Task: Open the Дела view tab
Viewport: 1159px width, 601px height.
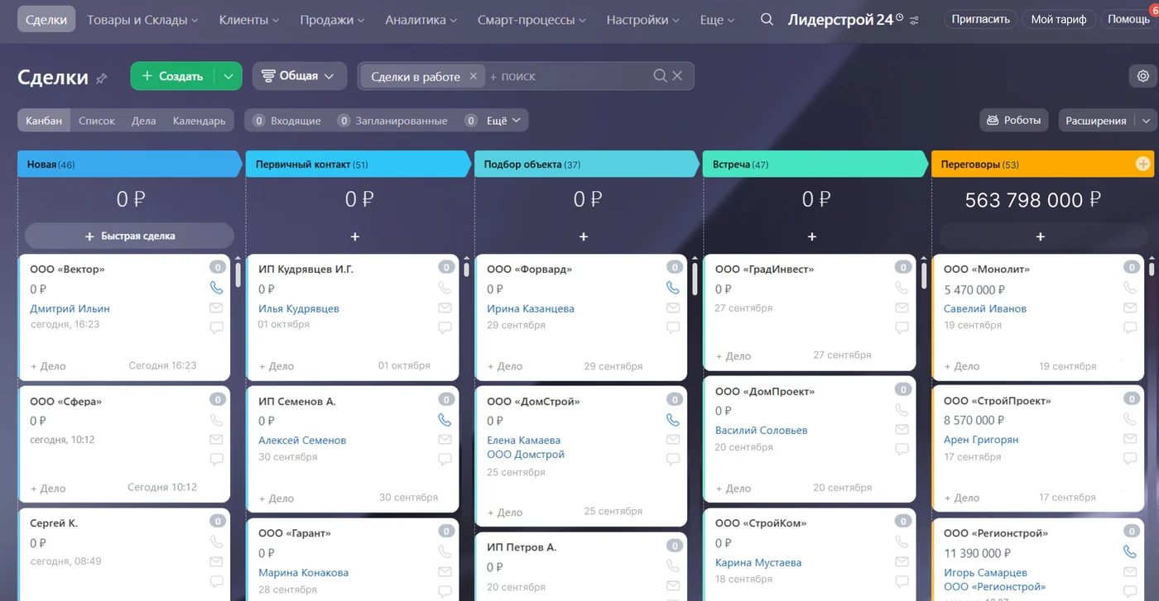Action: tap(143, 121)
